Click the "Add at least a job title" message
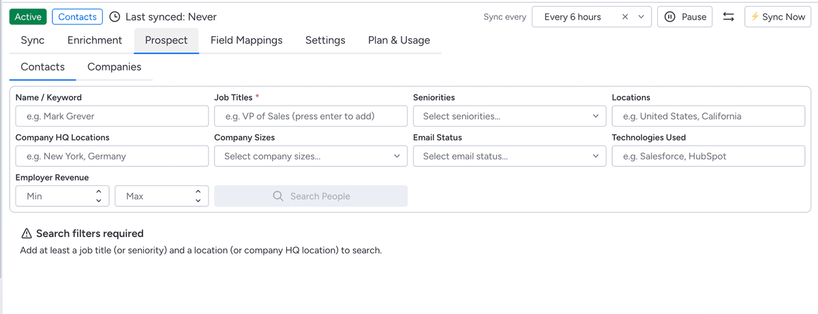The width and height of the screenshot is (818, 314). (200, 251)
